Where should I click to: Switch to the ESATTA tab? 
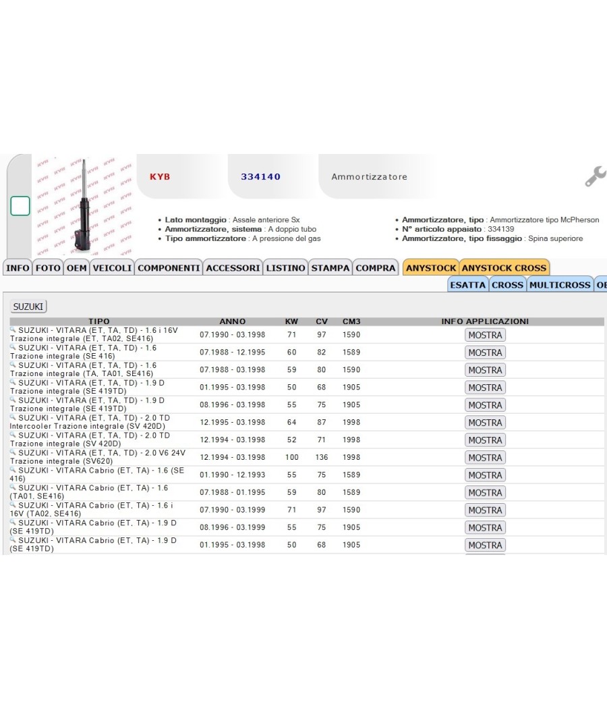point(468,285)
